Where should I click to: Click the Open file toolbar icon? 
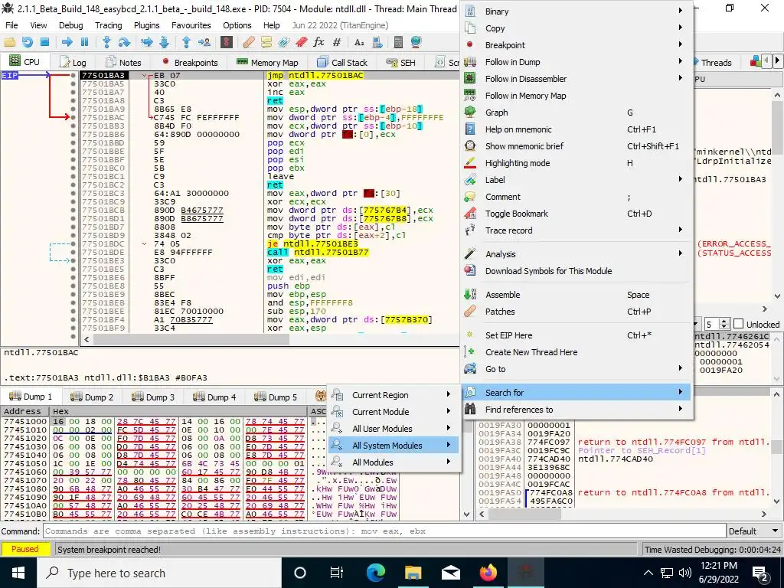[9, 43]
